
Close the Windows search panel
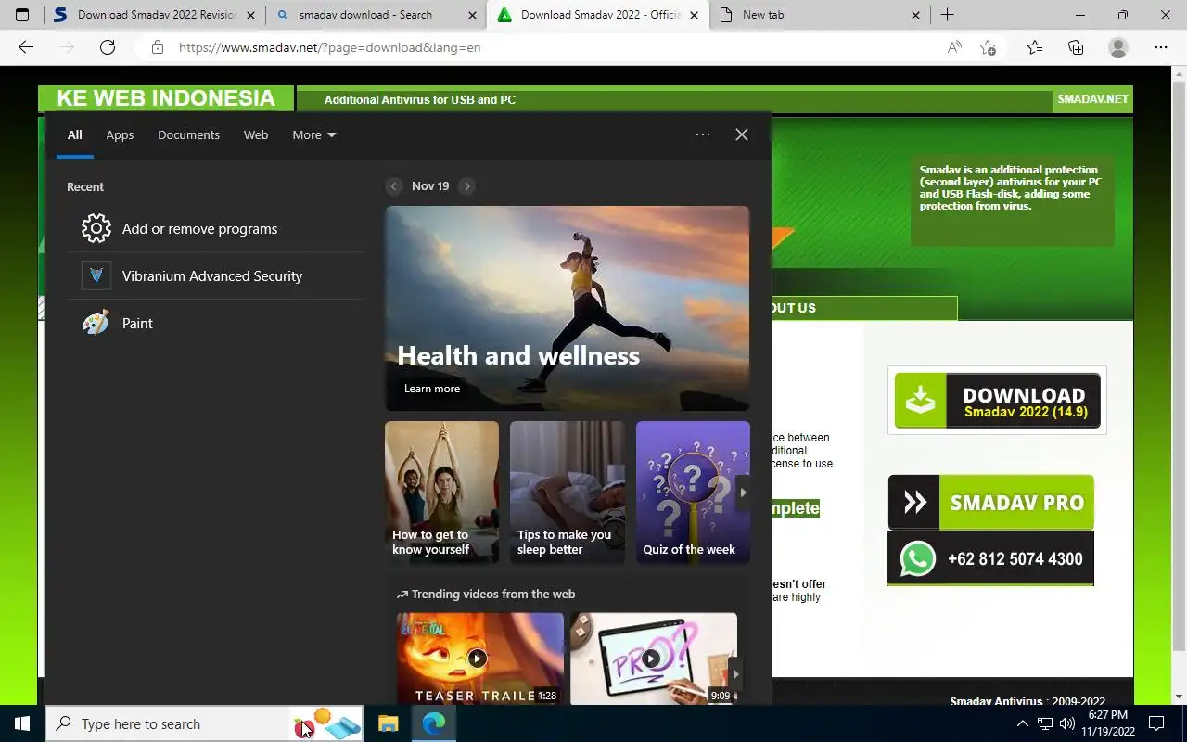click(742, 134)
